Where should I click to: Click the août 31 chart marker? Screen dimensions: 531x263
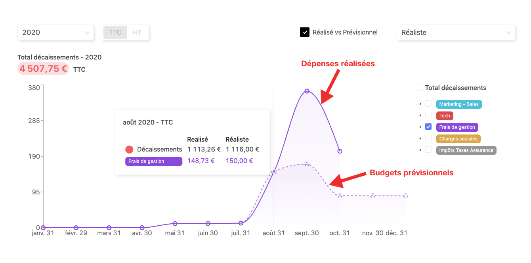click(273, 172)
